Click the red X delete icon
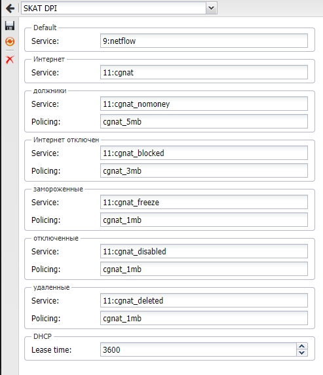This screenshot has width=323, height=375. coord(10,59)
